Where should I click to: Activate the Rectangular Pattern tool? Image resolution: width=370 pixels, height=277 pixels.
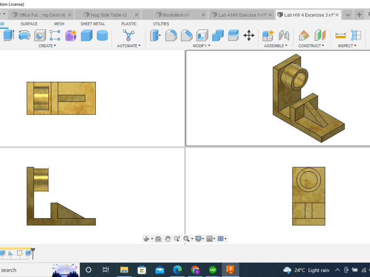tap(55, 35)
